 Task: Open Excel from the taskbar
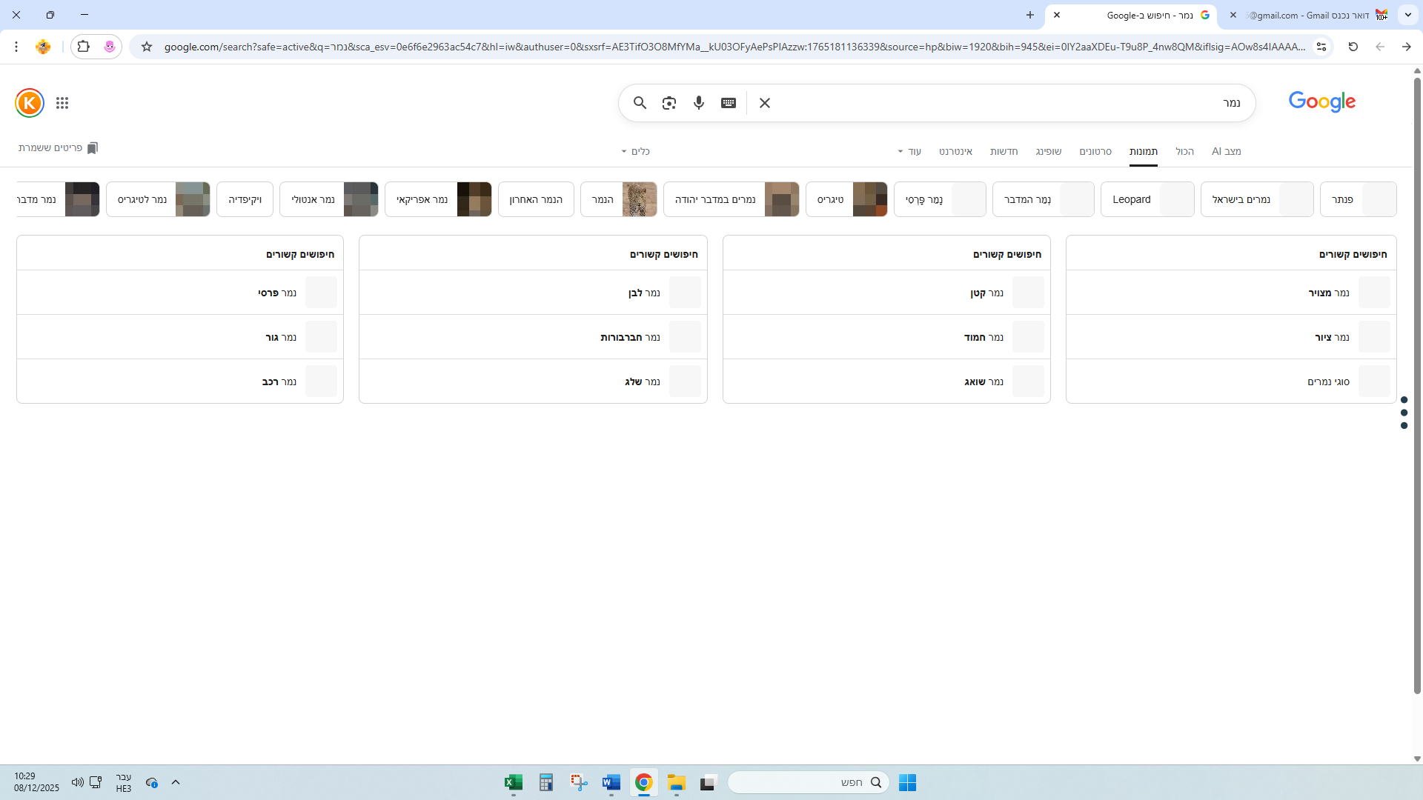pos(513,782)
